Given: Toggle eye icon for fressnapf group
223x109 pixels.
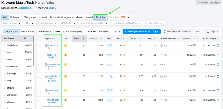Looking at the screenshot, I should click(30, 74).
